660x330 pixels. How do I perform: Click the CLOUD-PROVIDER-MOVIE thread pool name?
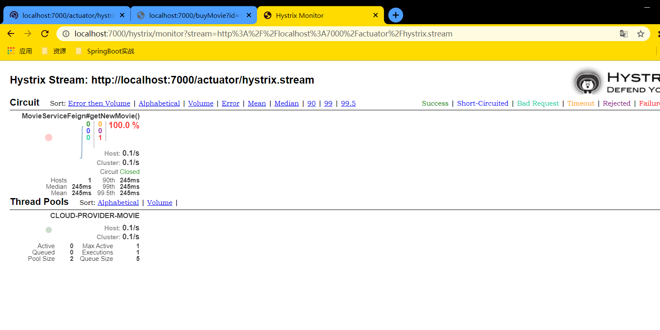[95, 215]
